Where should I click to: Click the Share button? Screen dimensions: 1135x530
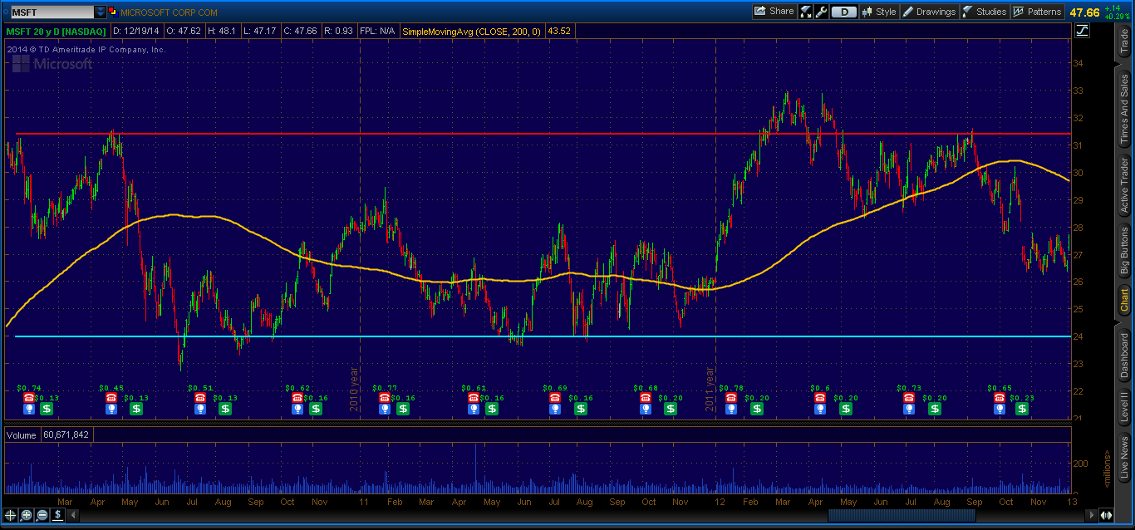pos(774,12)
